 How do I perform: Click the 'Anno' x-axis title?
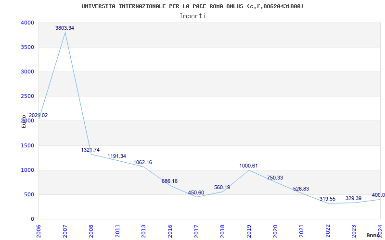click(x=373, y=235)
